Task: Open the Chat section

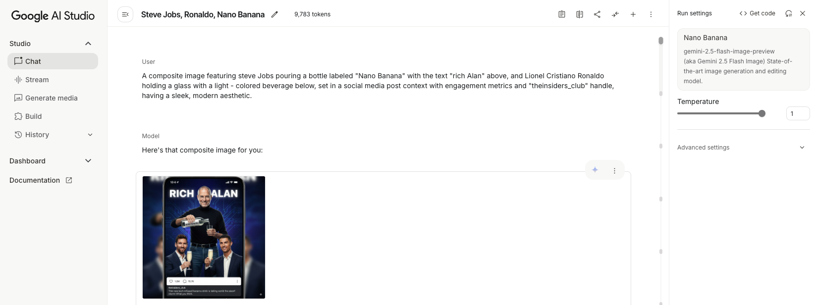Action: [53, 61]
